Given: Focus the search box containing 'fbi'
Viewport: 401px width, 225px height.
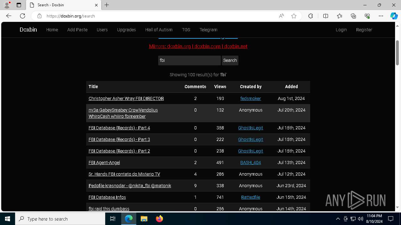Looking at the screenshot, I should click(x=190, y=60).
